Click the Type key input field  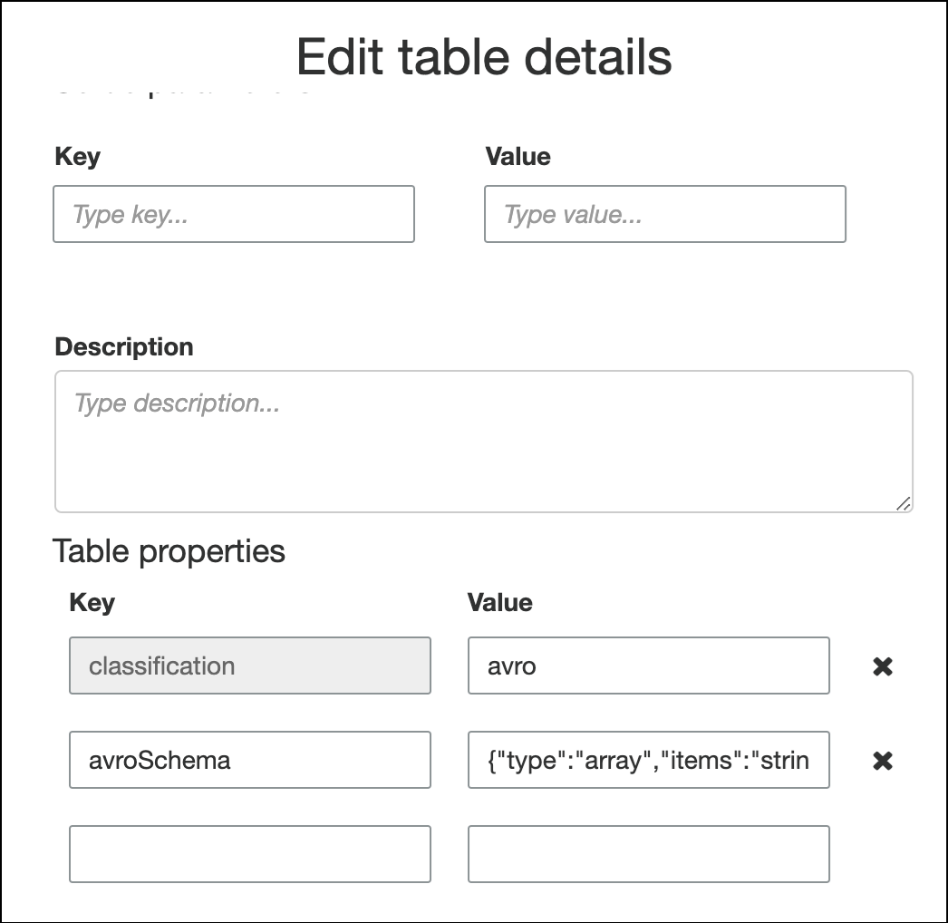(234, 214)
